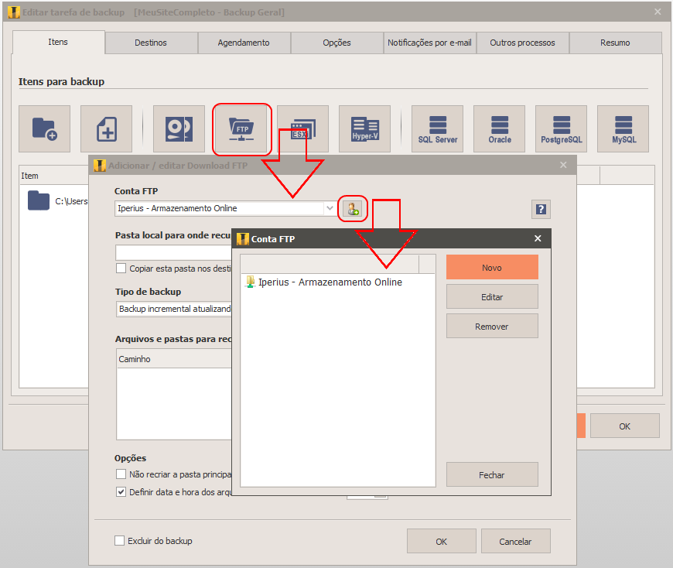View the Resumo tab
673x568 pixels.
click(x=616, y=43)
